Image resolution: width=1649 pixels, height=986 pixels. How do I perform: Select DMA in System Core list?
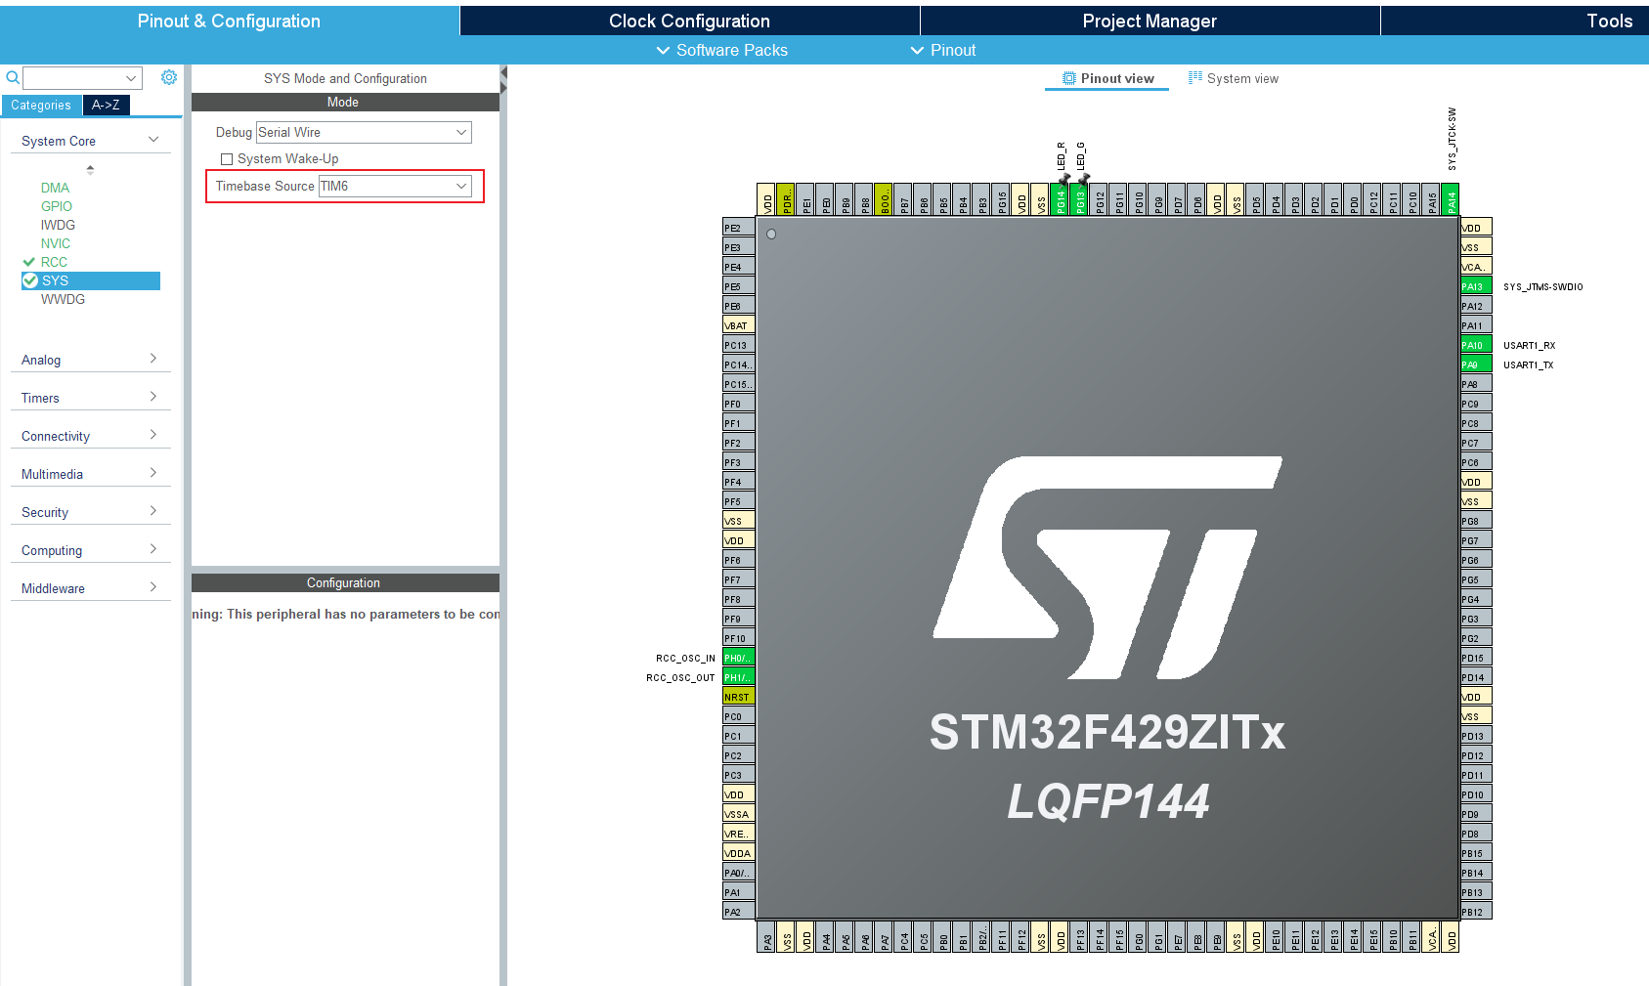click(55, 188)
